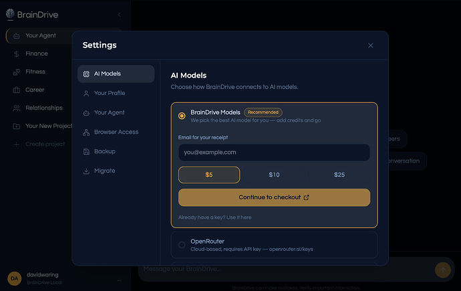Close the Settings dialog

coord(370,45)
